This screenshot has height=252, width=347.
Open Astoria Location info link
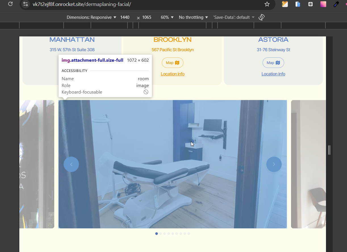273,74
